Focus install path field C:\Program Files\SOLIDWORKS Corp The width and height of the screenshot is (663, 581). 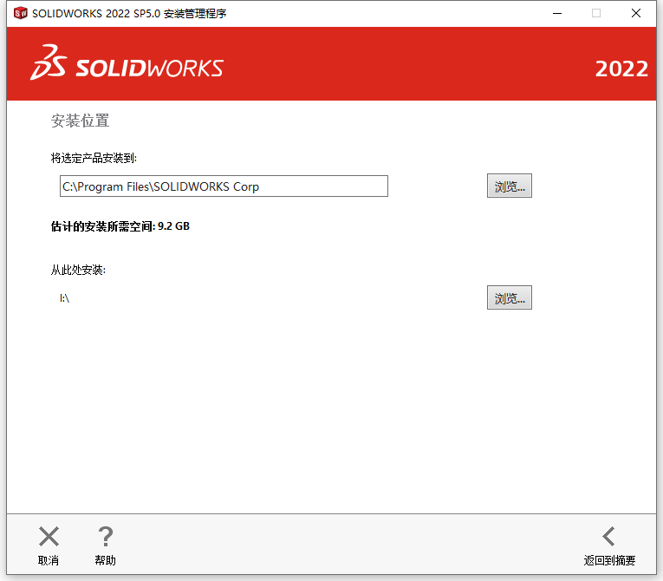click(224, 186)
